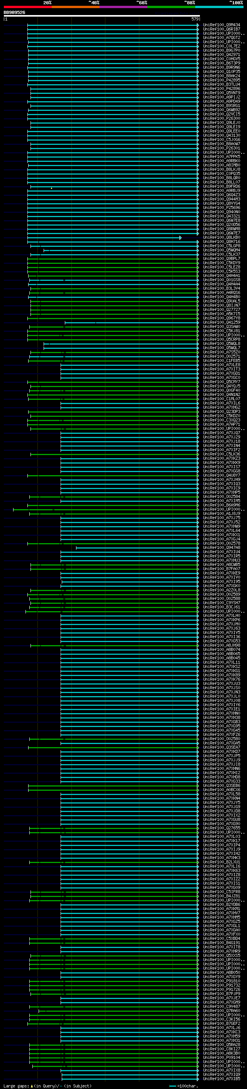
Task: Select hit label UniRef100_C9V487
Action: tap(222, 1007)
